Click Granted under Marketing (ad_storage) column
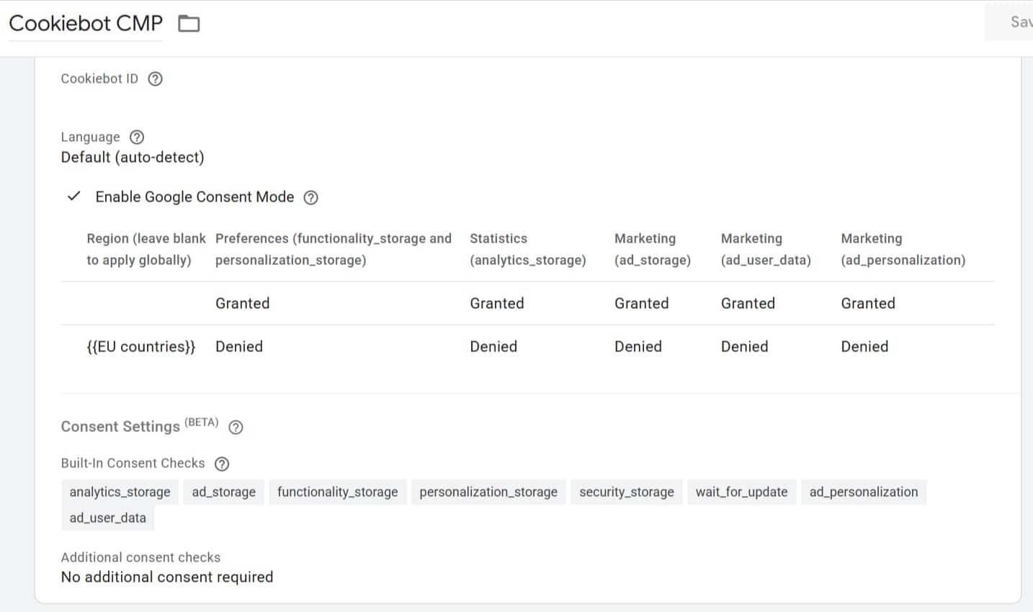The height and width of the screenshot is (612, 1033). pyautogui.click(x=642, y=303)
